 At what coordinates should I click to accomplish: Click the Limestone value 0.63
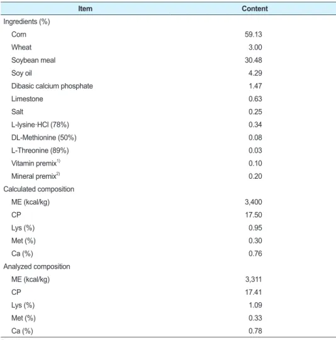[255, 99]
